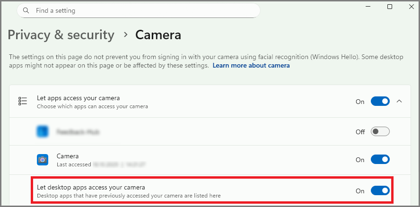Image resolution: width=420 pixels, height=207 pixels.
Task: Disable camera access for the Camera app
Action: (380, 160)
